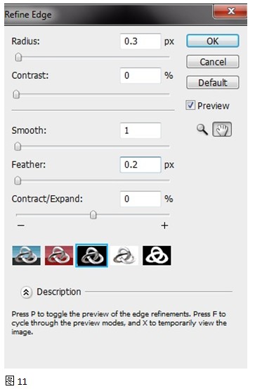255x389 pixels.
Task: Click the Smooth slider handle
Action: pos(18,147)
